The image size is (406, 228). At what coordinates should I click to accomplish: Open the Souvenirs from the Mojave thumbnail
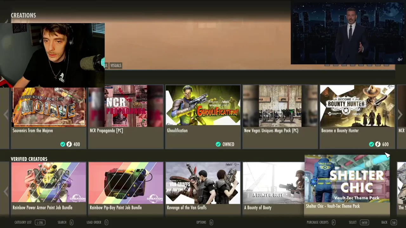(49, 107)
